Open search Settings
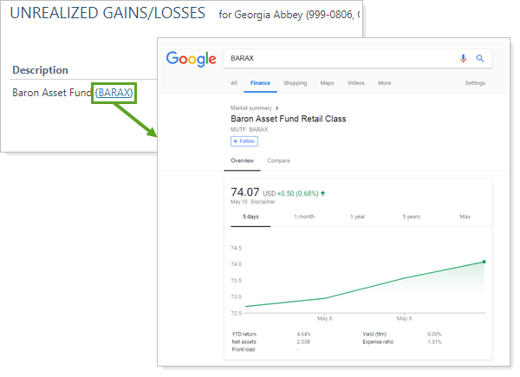 pyautogui.click(x=475, y=83)
